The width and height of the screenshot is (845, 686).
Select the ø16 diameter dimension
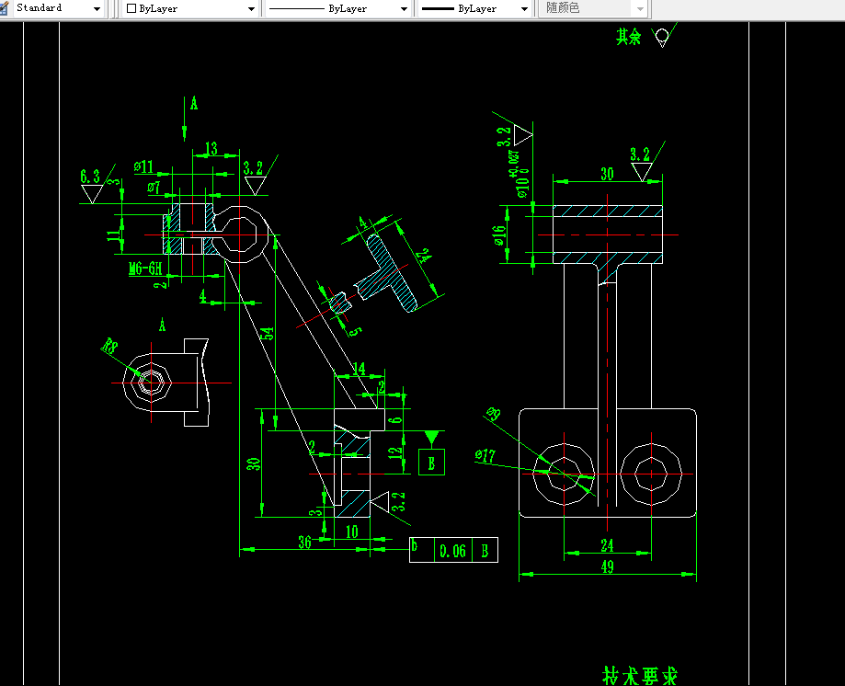pos(499,235)
